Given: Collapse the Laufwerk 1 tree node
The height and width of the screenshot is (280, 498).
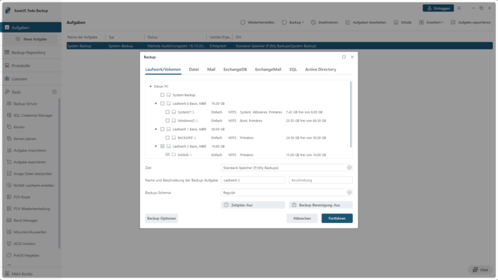Looking at the screenshot, I should pyautogui.click(x=156, y=129).
